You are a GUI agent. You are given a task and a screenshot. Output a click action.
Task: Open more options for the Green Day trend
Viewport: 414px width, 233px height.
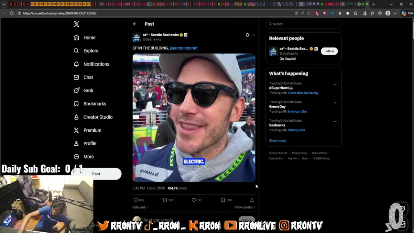coord(335,103)
